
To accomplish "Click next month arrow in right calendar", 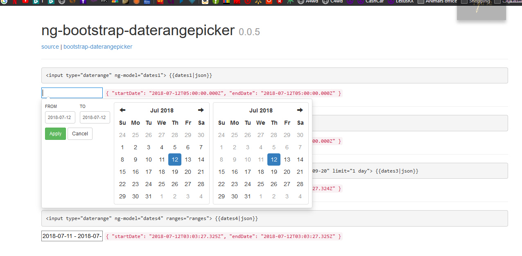I will (300, 110).
